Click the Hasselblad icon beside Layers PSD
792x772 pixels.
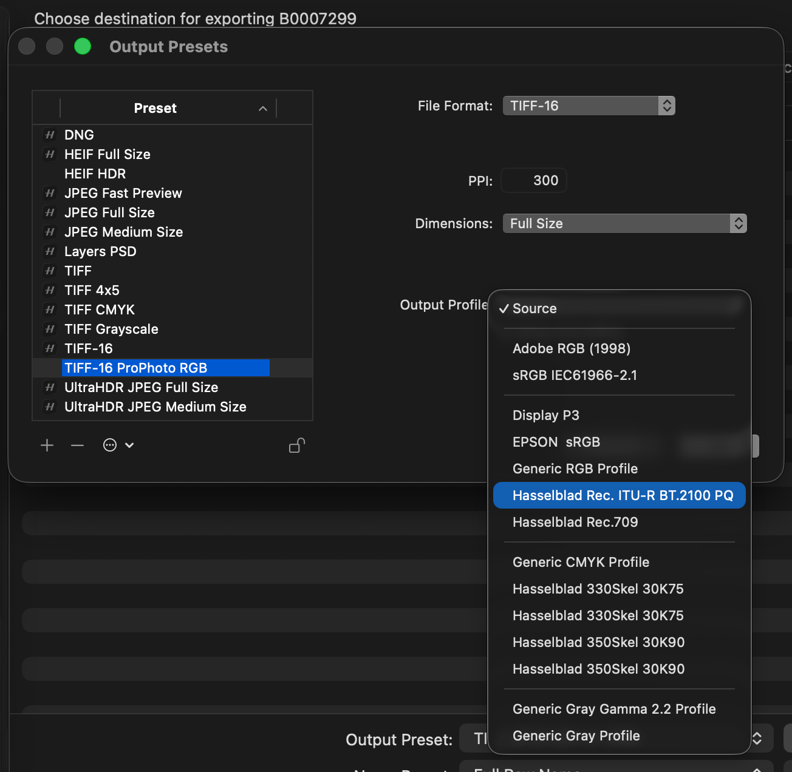coord(50,251)
